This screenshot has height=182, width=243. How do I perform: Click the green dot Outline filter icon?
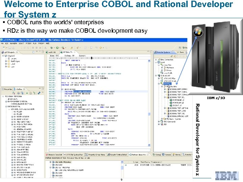click(27, 93)
